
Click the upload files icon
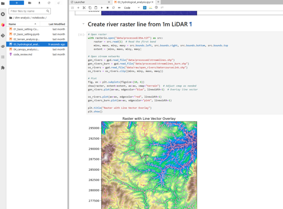(x=39, y=3)
